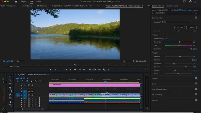The width and height of the screenshot is (201, 113).
Task: Open the Essential Graphics tab
Action: pyautogui.click(x=172, y=6)
